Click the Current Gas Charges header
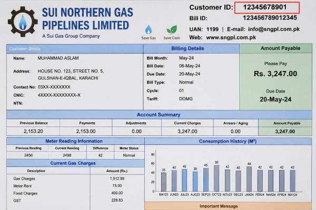This screenshot has width=316, height=210. point(73,163)
